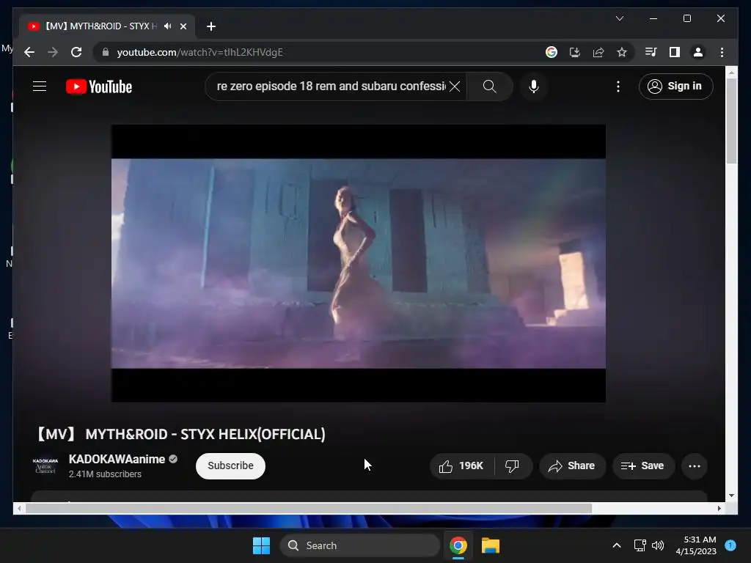Open the KADOKAWAanime channel avatar
Image resolution: width=751 pixels, height=563 pixels.
pos(45,466)
